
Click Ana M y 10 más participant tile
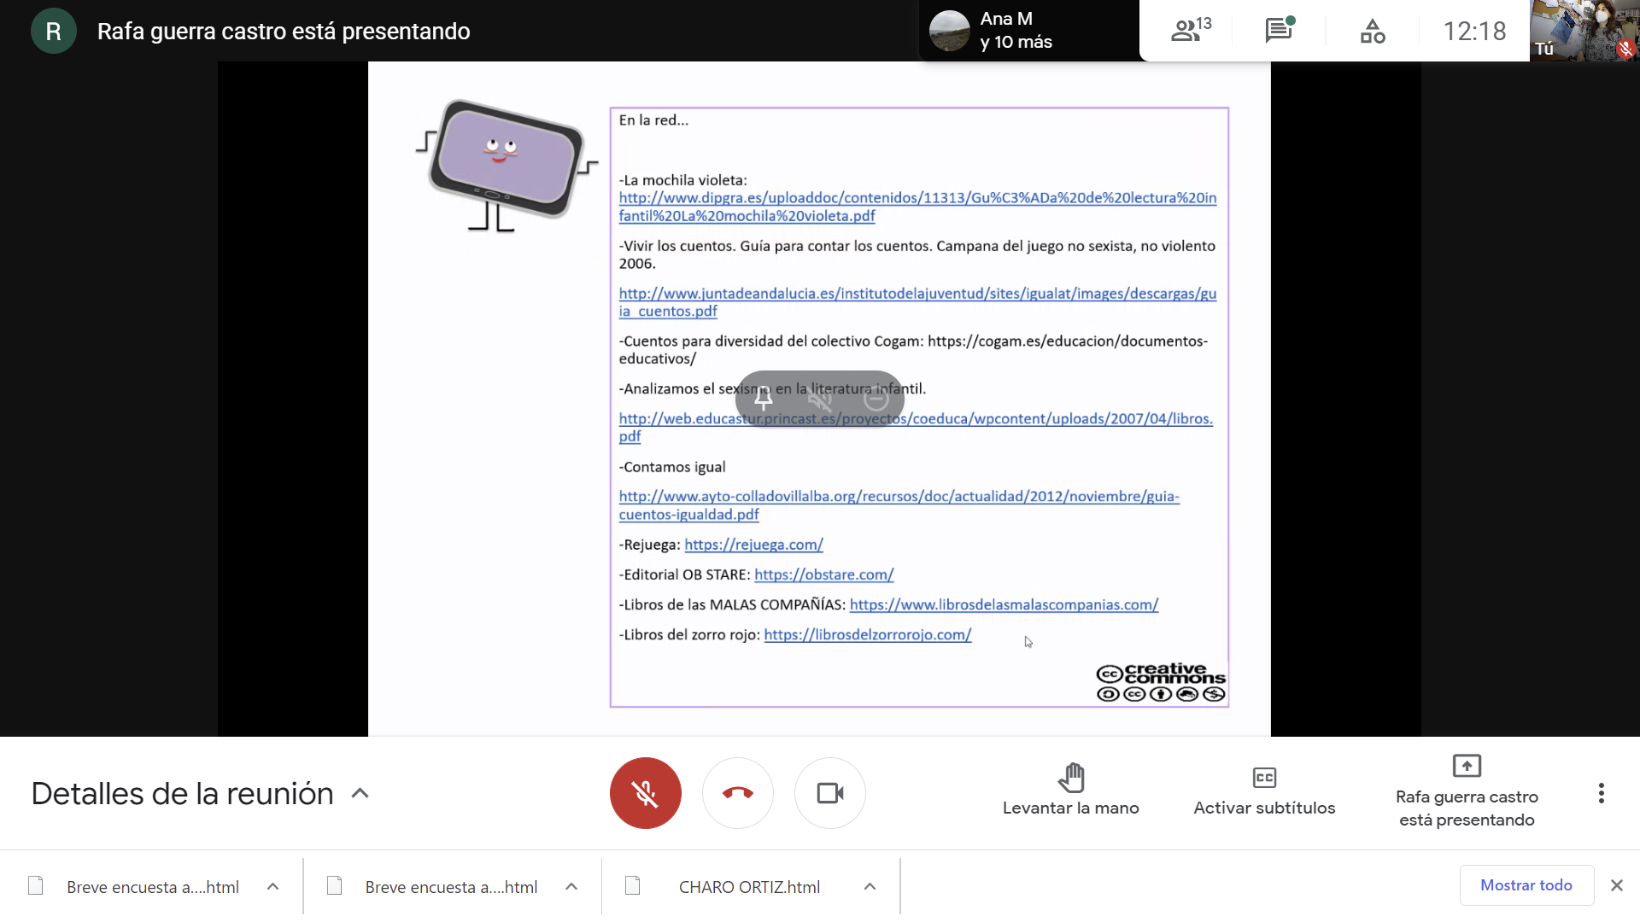(1029, 31)
